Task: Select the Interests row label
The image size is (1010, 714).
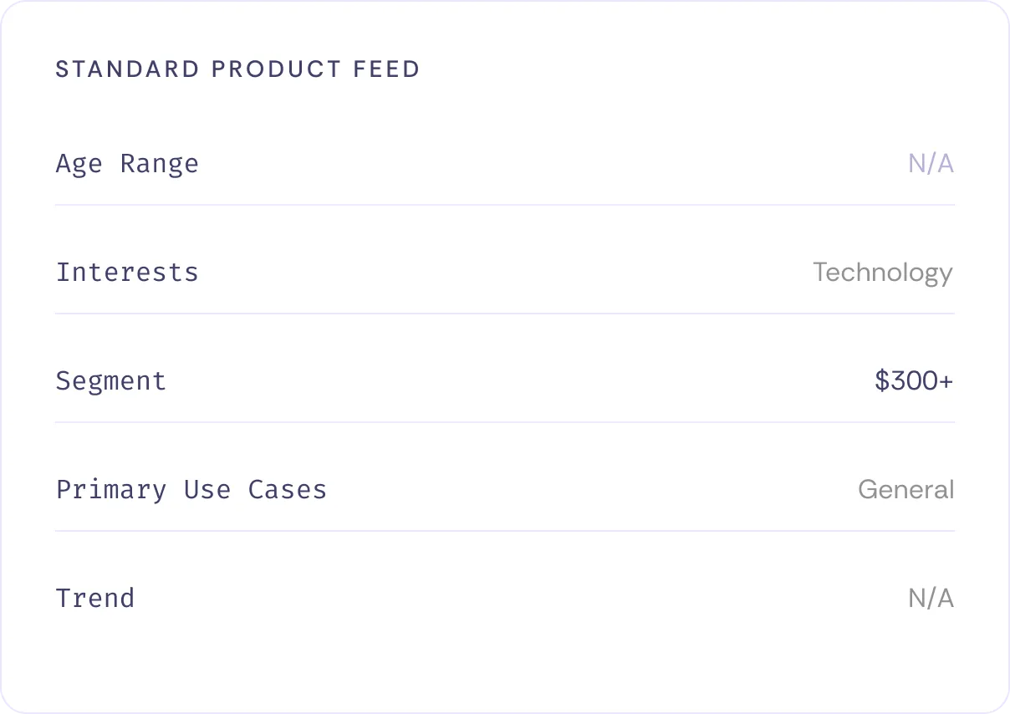Action: (x=127, y=272)
